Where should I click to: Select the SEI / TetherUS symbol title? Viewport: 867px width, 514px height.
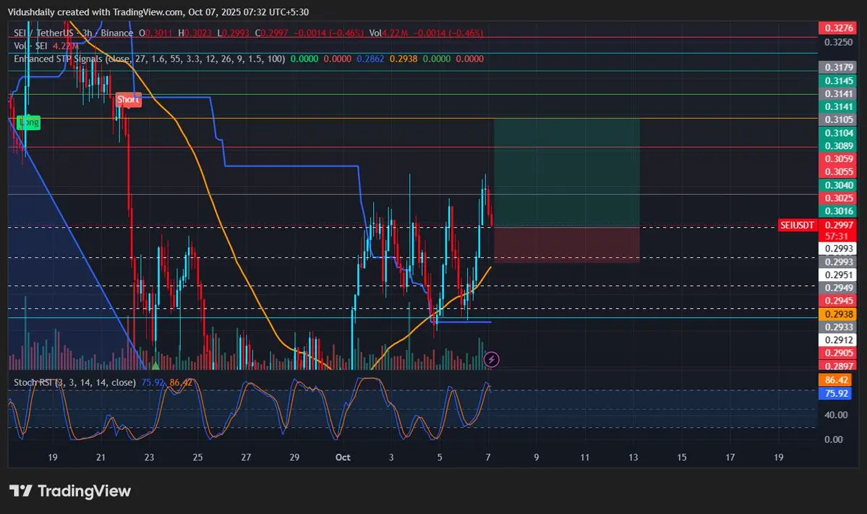pos(74,33)
